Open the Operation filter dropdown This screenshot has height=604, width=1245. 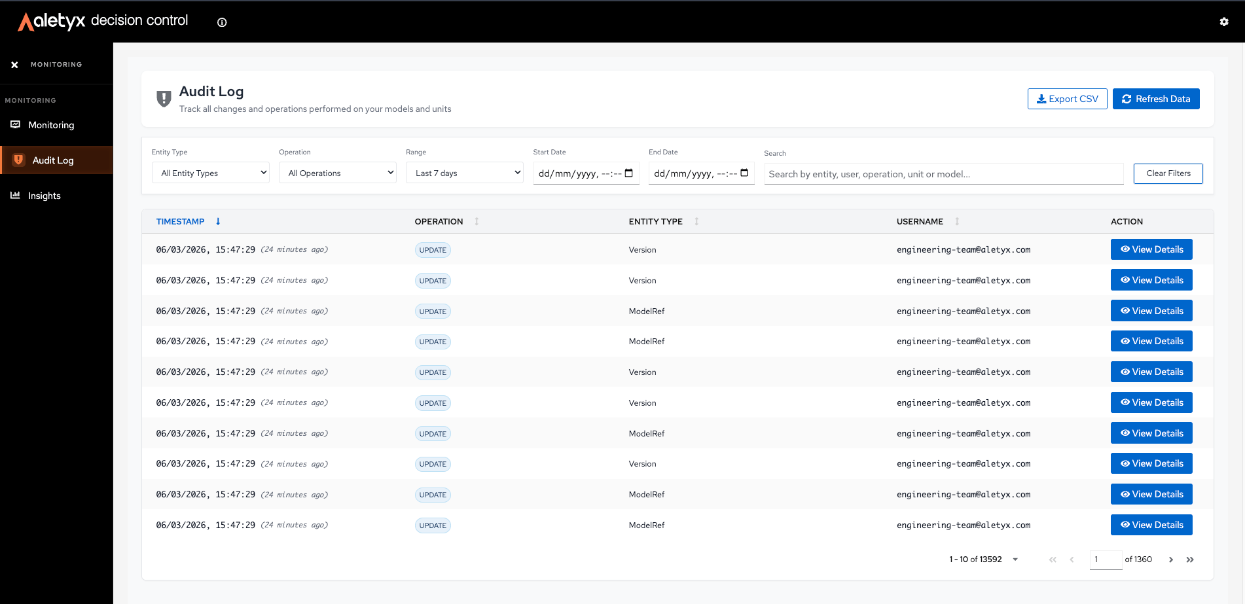click(338, 173)
